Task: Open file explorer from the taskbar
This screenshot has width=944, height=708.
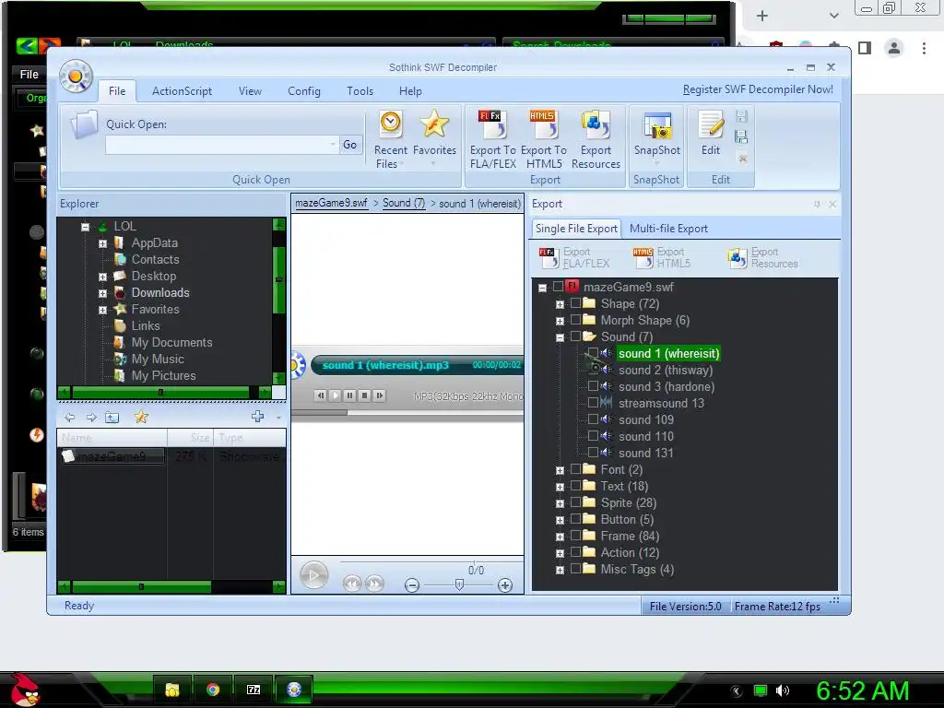Action: pos(172,690)
